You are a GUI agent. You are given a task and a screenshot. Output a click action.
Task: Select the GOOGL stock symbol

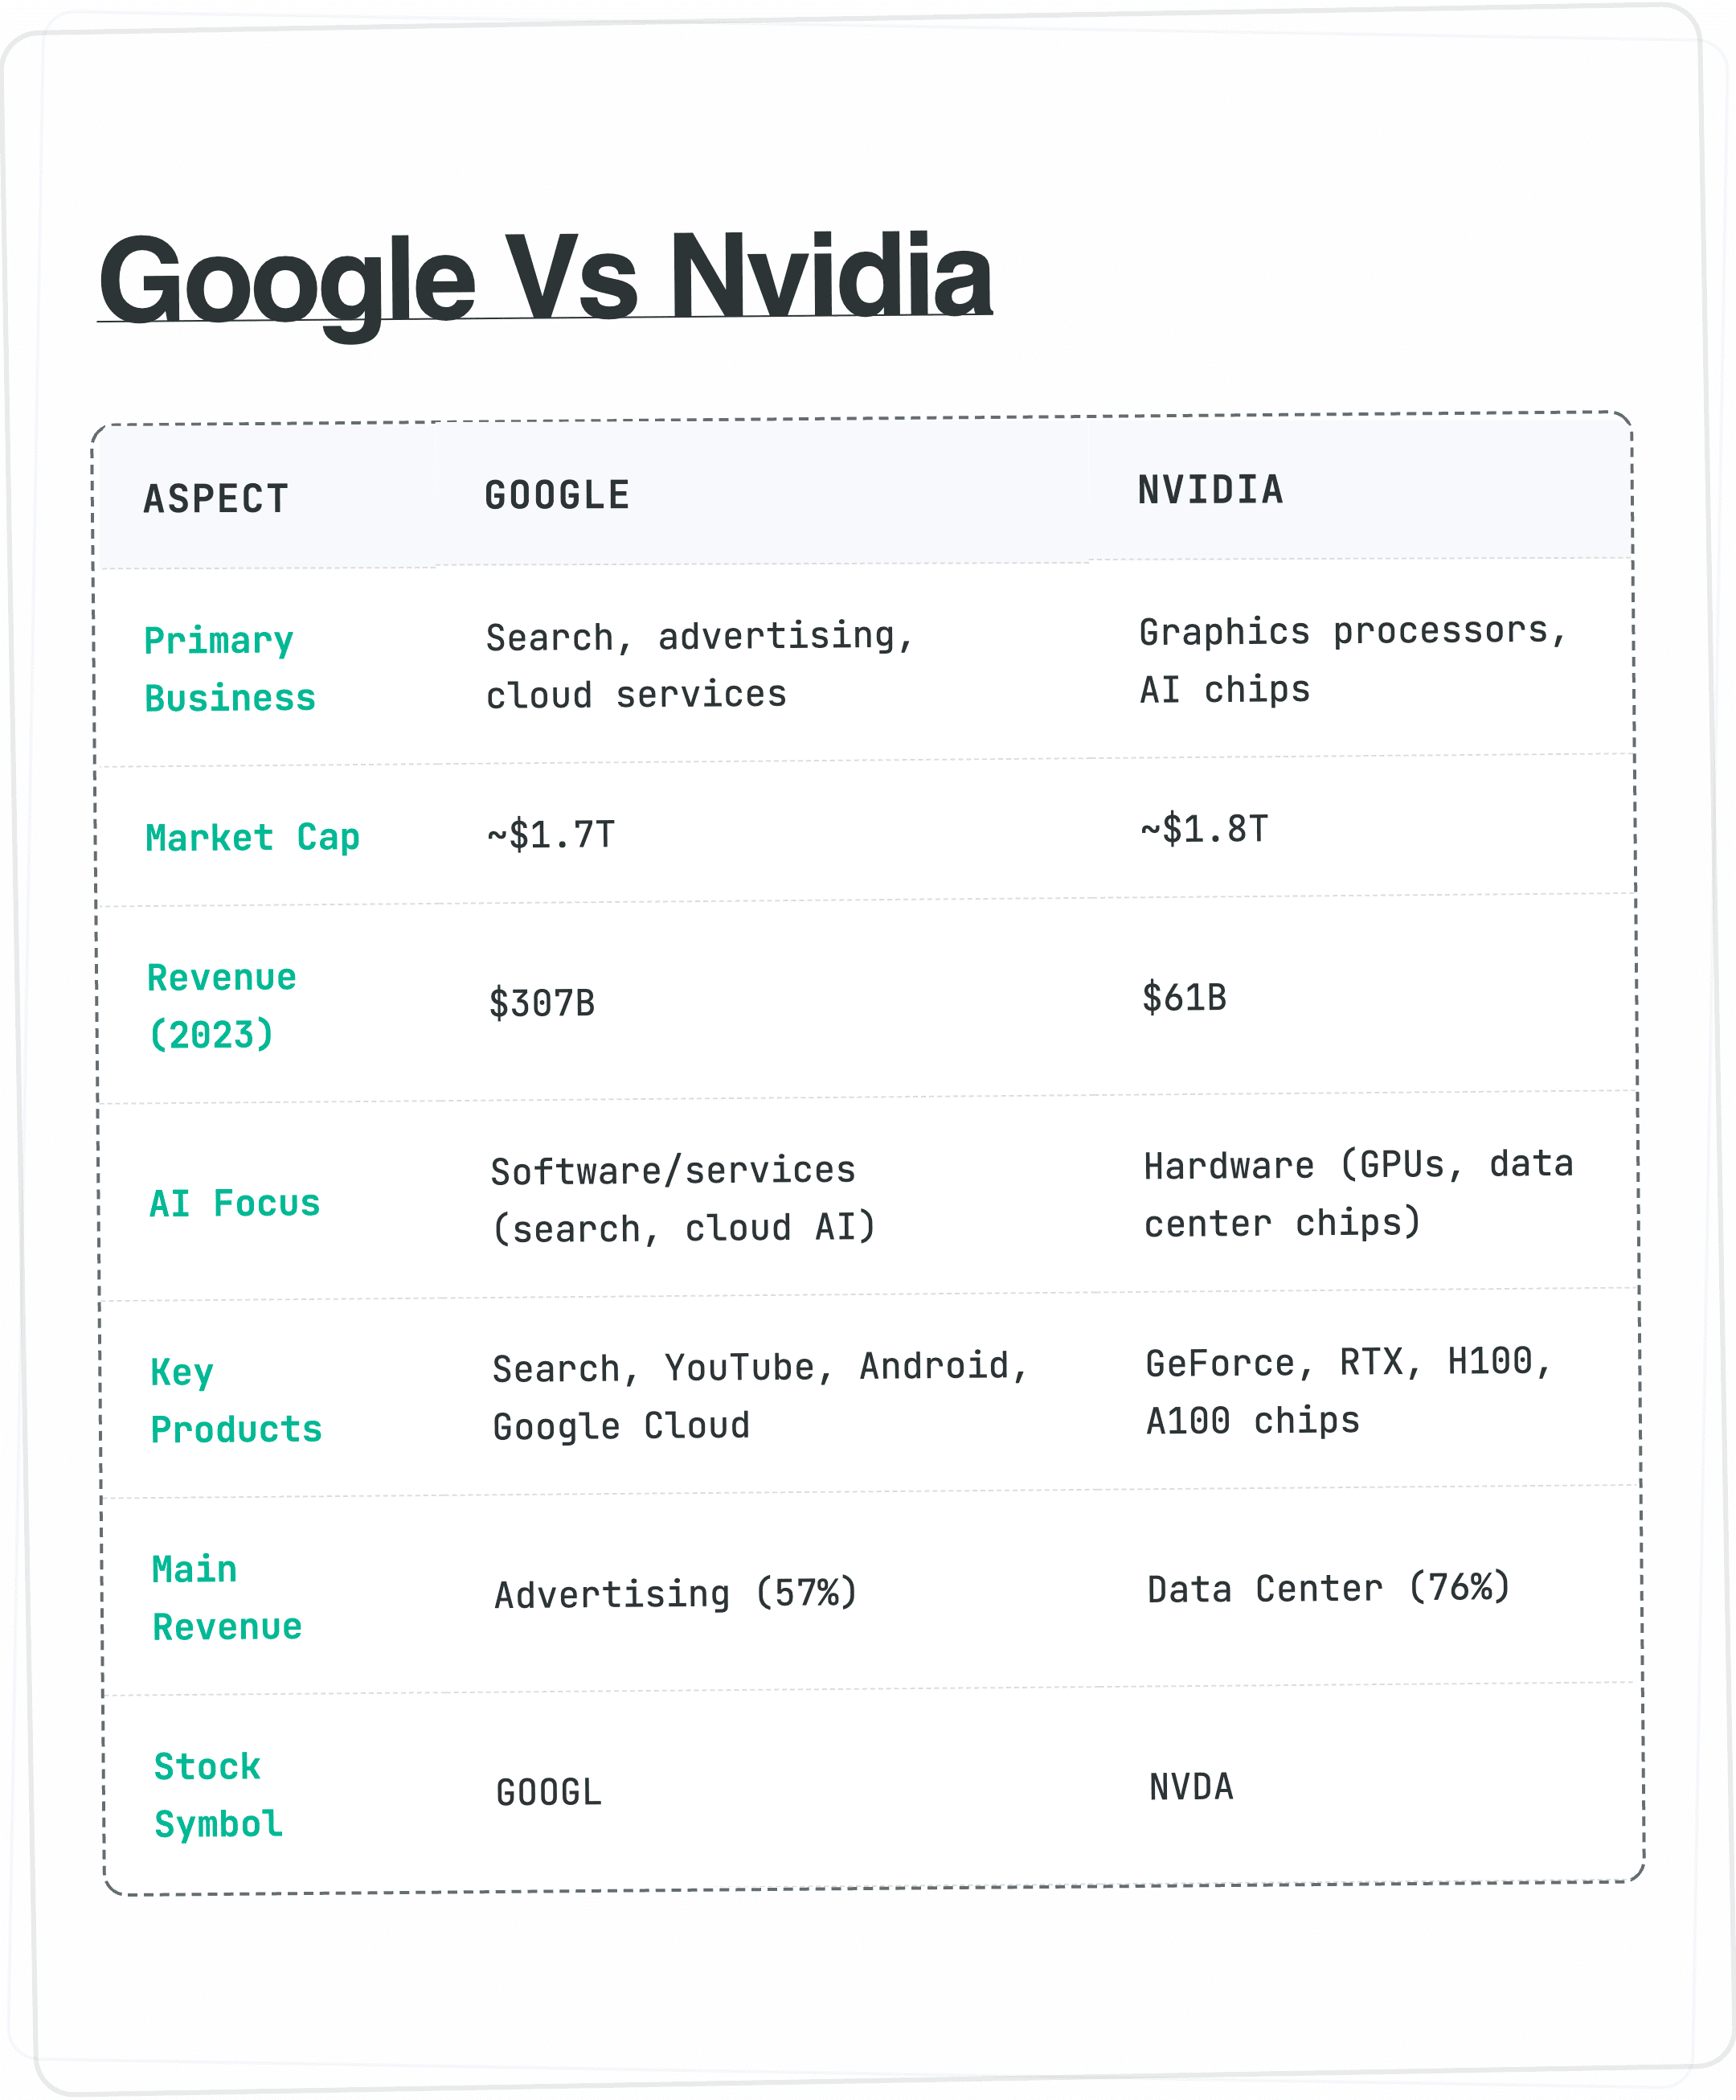click(x=550, y=1792)
